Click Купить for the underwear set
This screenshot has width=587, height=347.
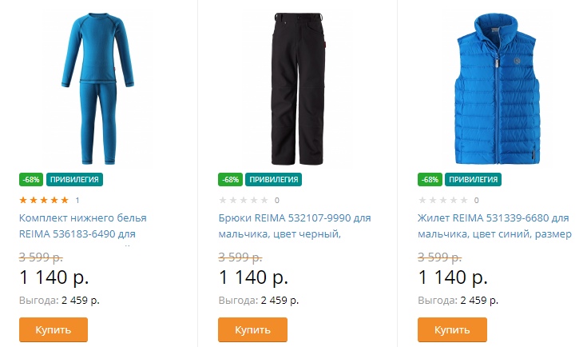pyautogui.click(x=54, y=329)
